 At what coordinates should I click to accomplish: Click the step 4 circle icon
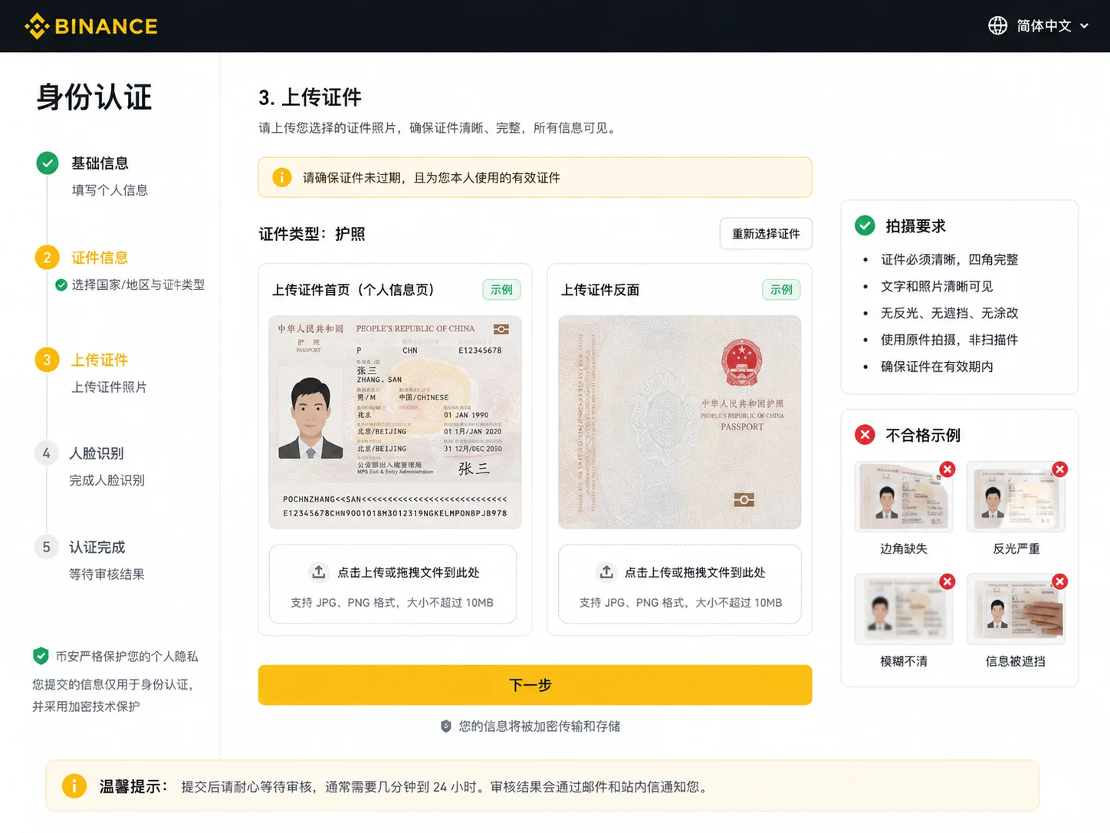pyautogui.click(x=46, y=453)
